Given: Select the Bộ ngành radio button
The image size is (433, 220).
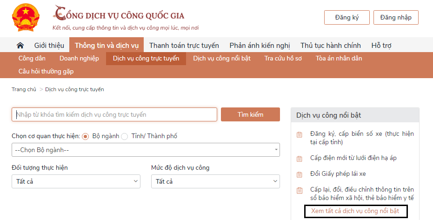Looking at the screenshot, I should click(x=85, y=136).
